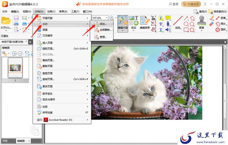This screenshot has height=145, width=228.
Task: Open the 插入页面 insert pages submenu
Action: tap(62, 43)
